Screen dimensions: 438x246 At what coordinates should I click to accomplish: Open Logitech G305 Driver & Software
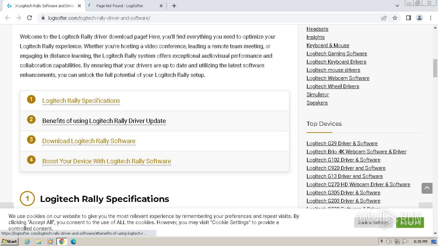[x=344, y=193]
